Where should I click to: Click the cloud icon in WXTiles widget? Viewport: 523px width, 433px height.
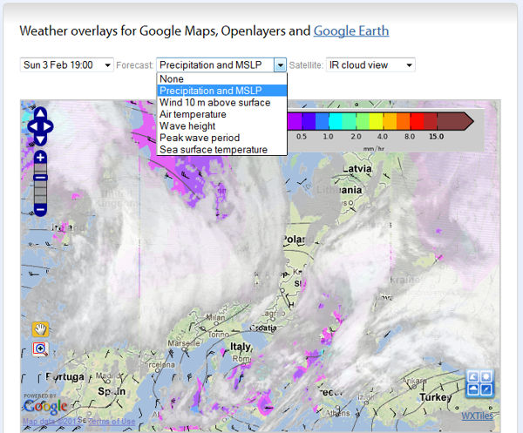coord(473,389)
